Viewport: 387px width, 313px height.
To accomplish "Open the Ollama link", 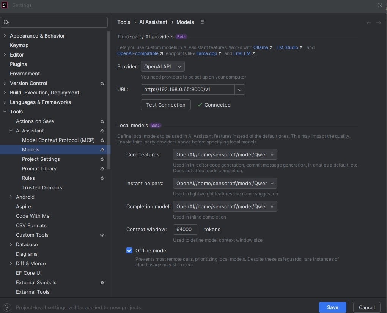I will click(x=261, y=47).
